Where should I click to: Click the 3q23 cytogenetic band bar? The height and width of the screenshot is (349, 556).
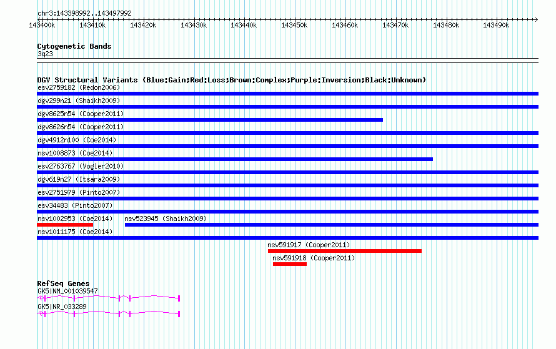tap(287, 61)
